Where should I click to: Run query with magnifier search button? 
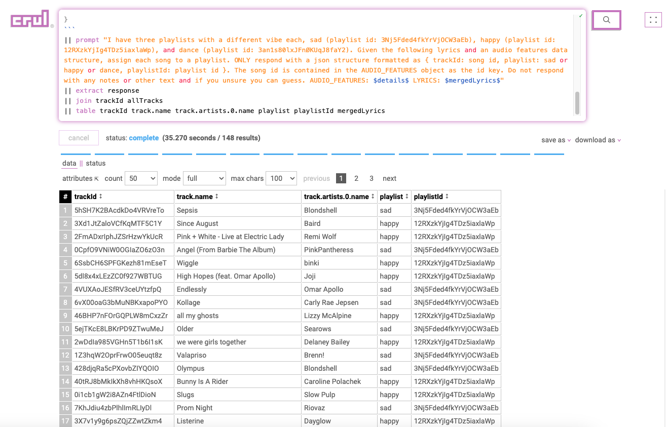606,20
